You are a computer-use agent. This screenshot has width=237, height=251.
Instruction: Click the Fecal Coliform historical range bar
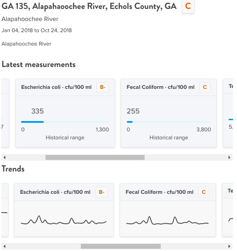tap(169, 122)
